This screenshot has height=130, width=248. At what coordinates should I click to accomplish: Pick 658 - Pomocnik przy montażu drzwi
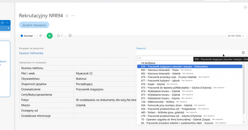coord(190,105)
